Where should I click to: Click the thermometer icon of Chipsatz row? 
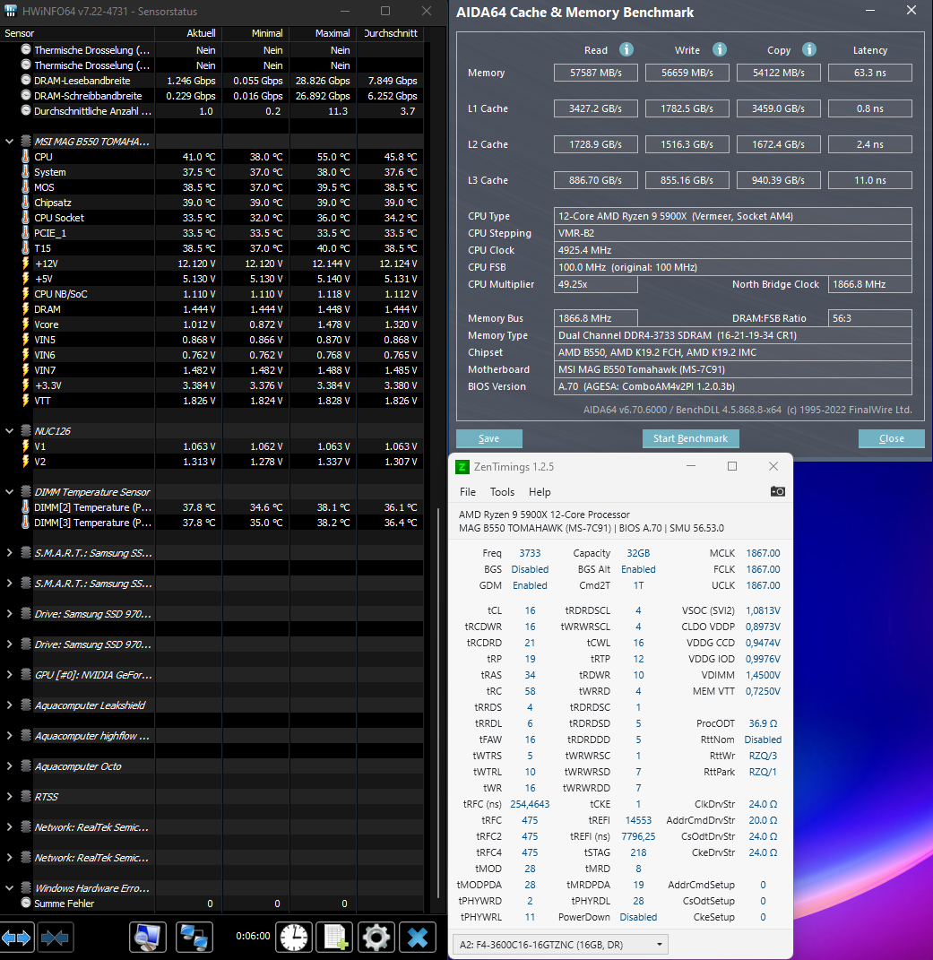click(x=25, y=203)
